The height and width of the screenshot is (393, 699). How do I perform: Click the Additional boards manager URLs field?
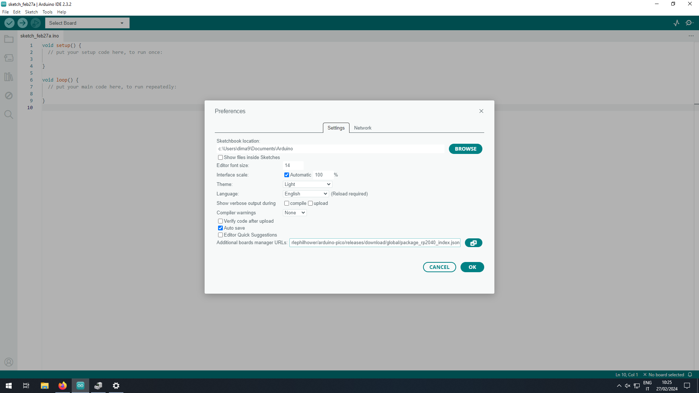click(375, 243)
